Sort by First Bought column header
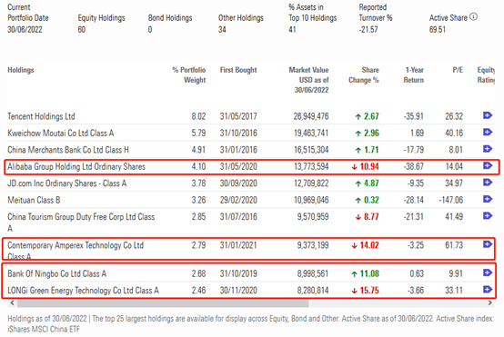The height and width of the screenshot is (337, 504). [238, 70]
